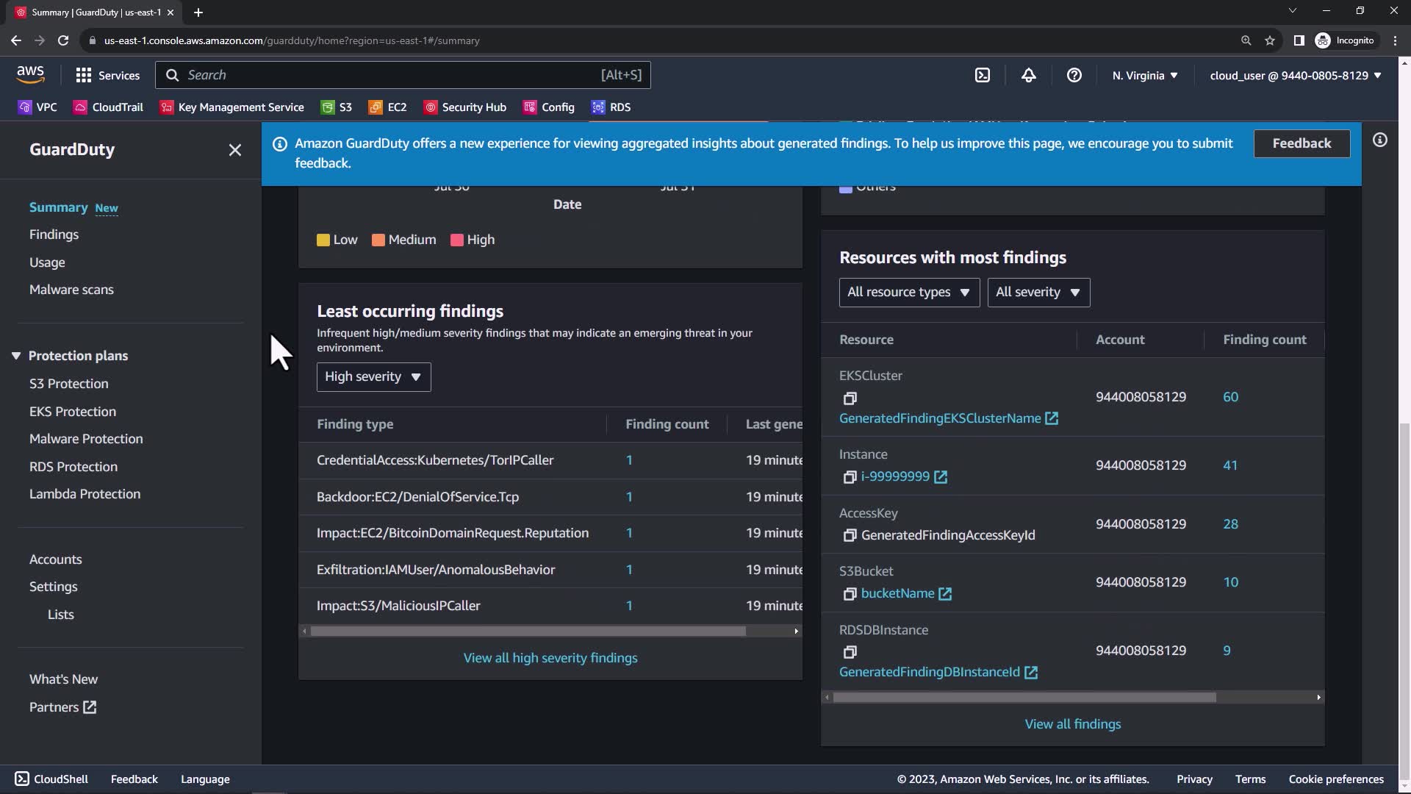Open the AWS CloudShell icon in top bar
1411x794 pixels.
pos(983,75)
